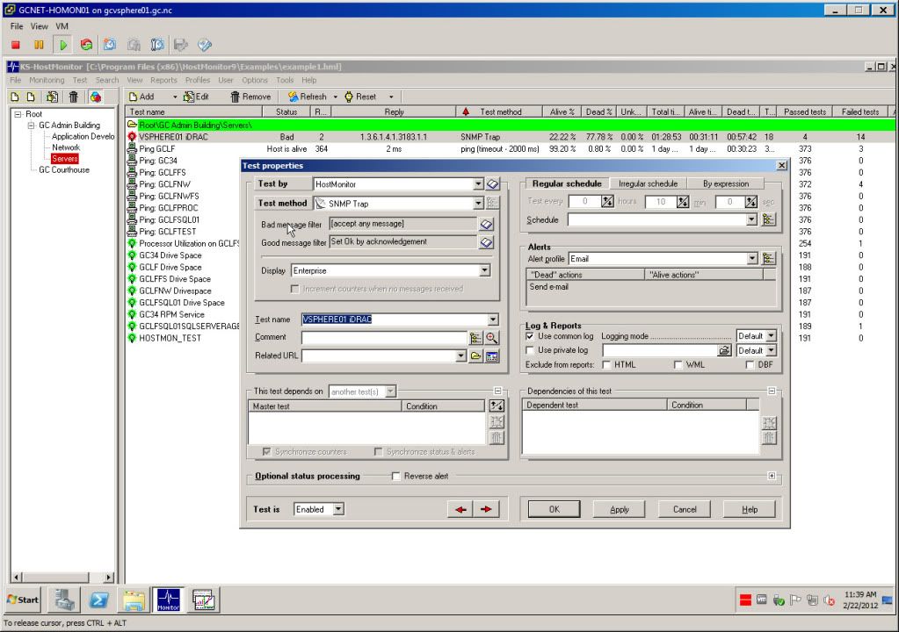Toggle exclude WML reports checkbox
Viewport: 899px width, 632px height.
[x=678, y=364]
